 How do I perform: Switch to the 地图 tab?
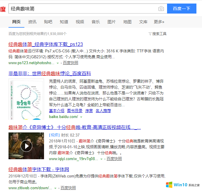127,22
